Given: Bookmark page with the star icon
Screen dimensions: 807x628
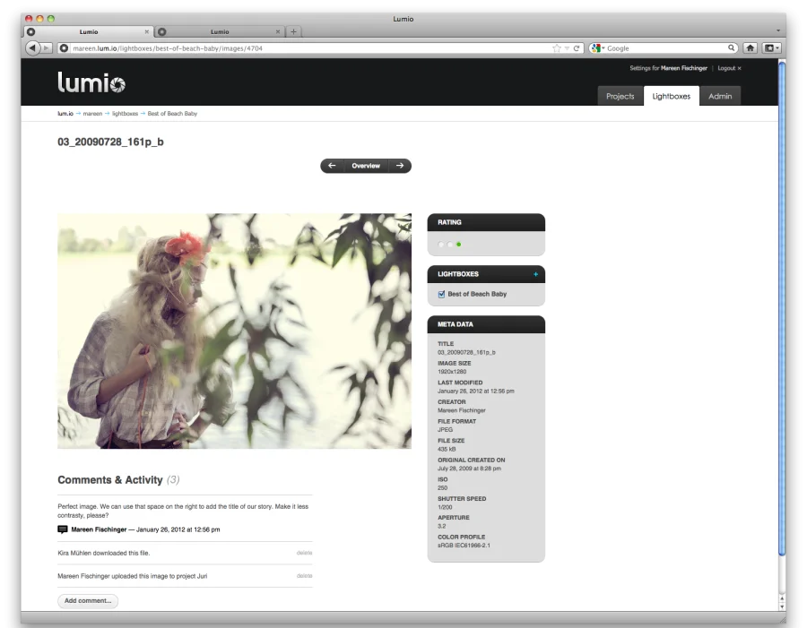Looking at the screenshot, I should tap(557, 48).
